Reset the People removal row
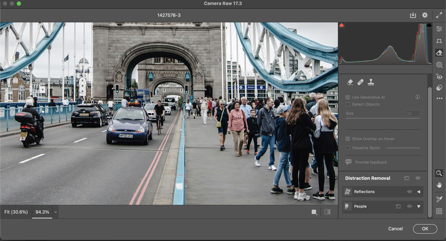This screenshot has width=446, height=241. [398, 206]
